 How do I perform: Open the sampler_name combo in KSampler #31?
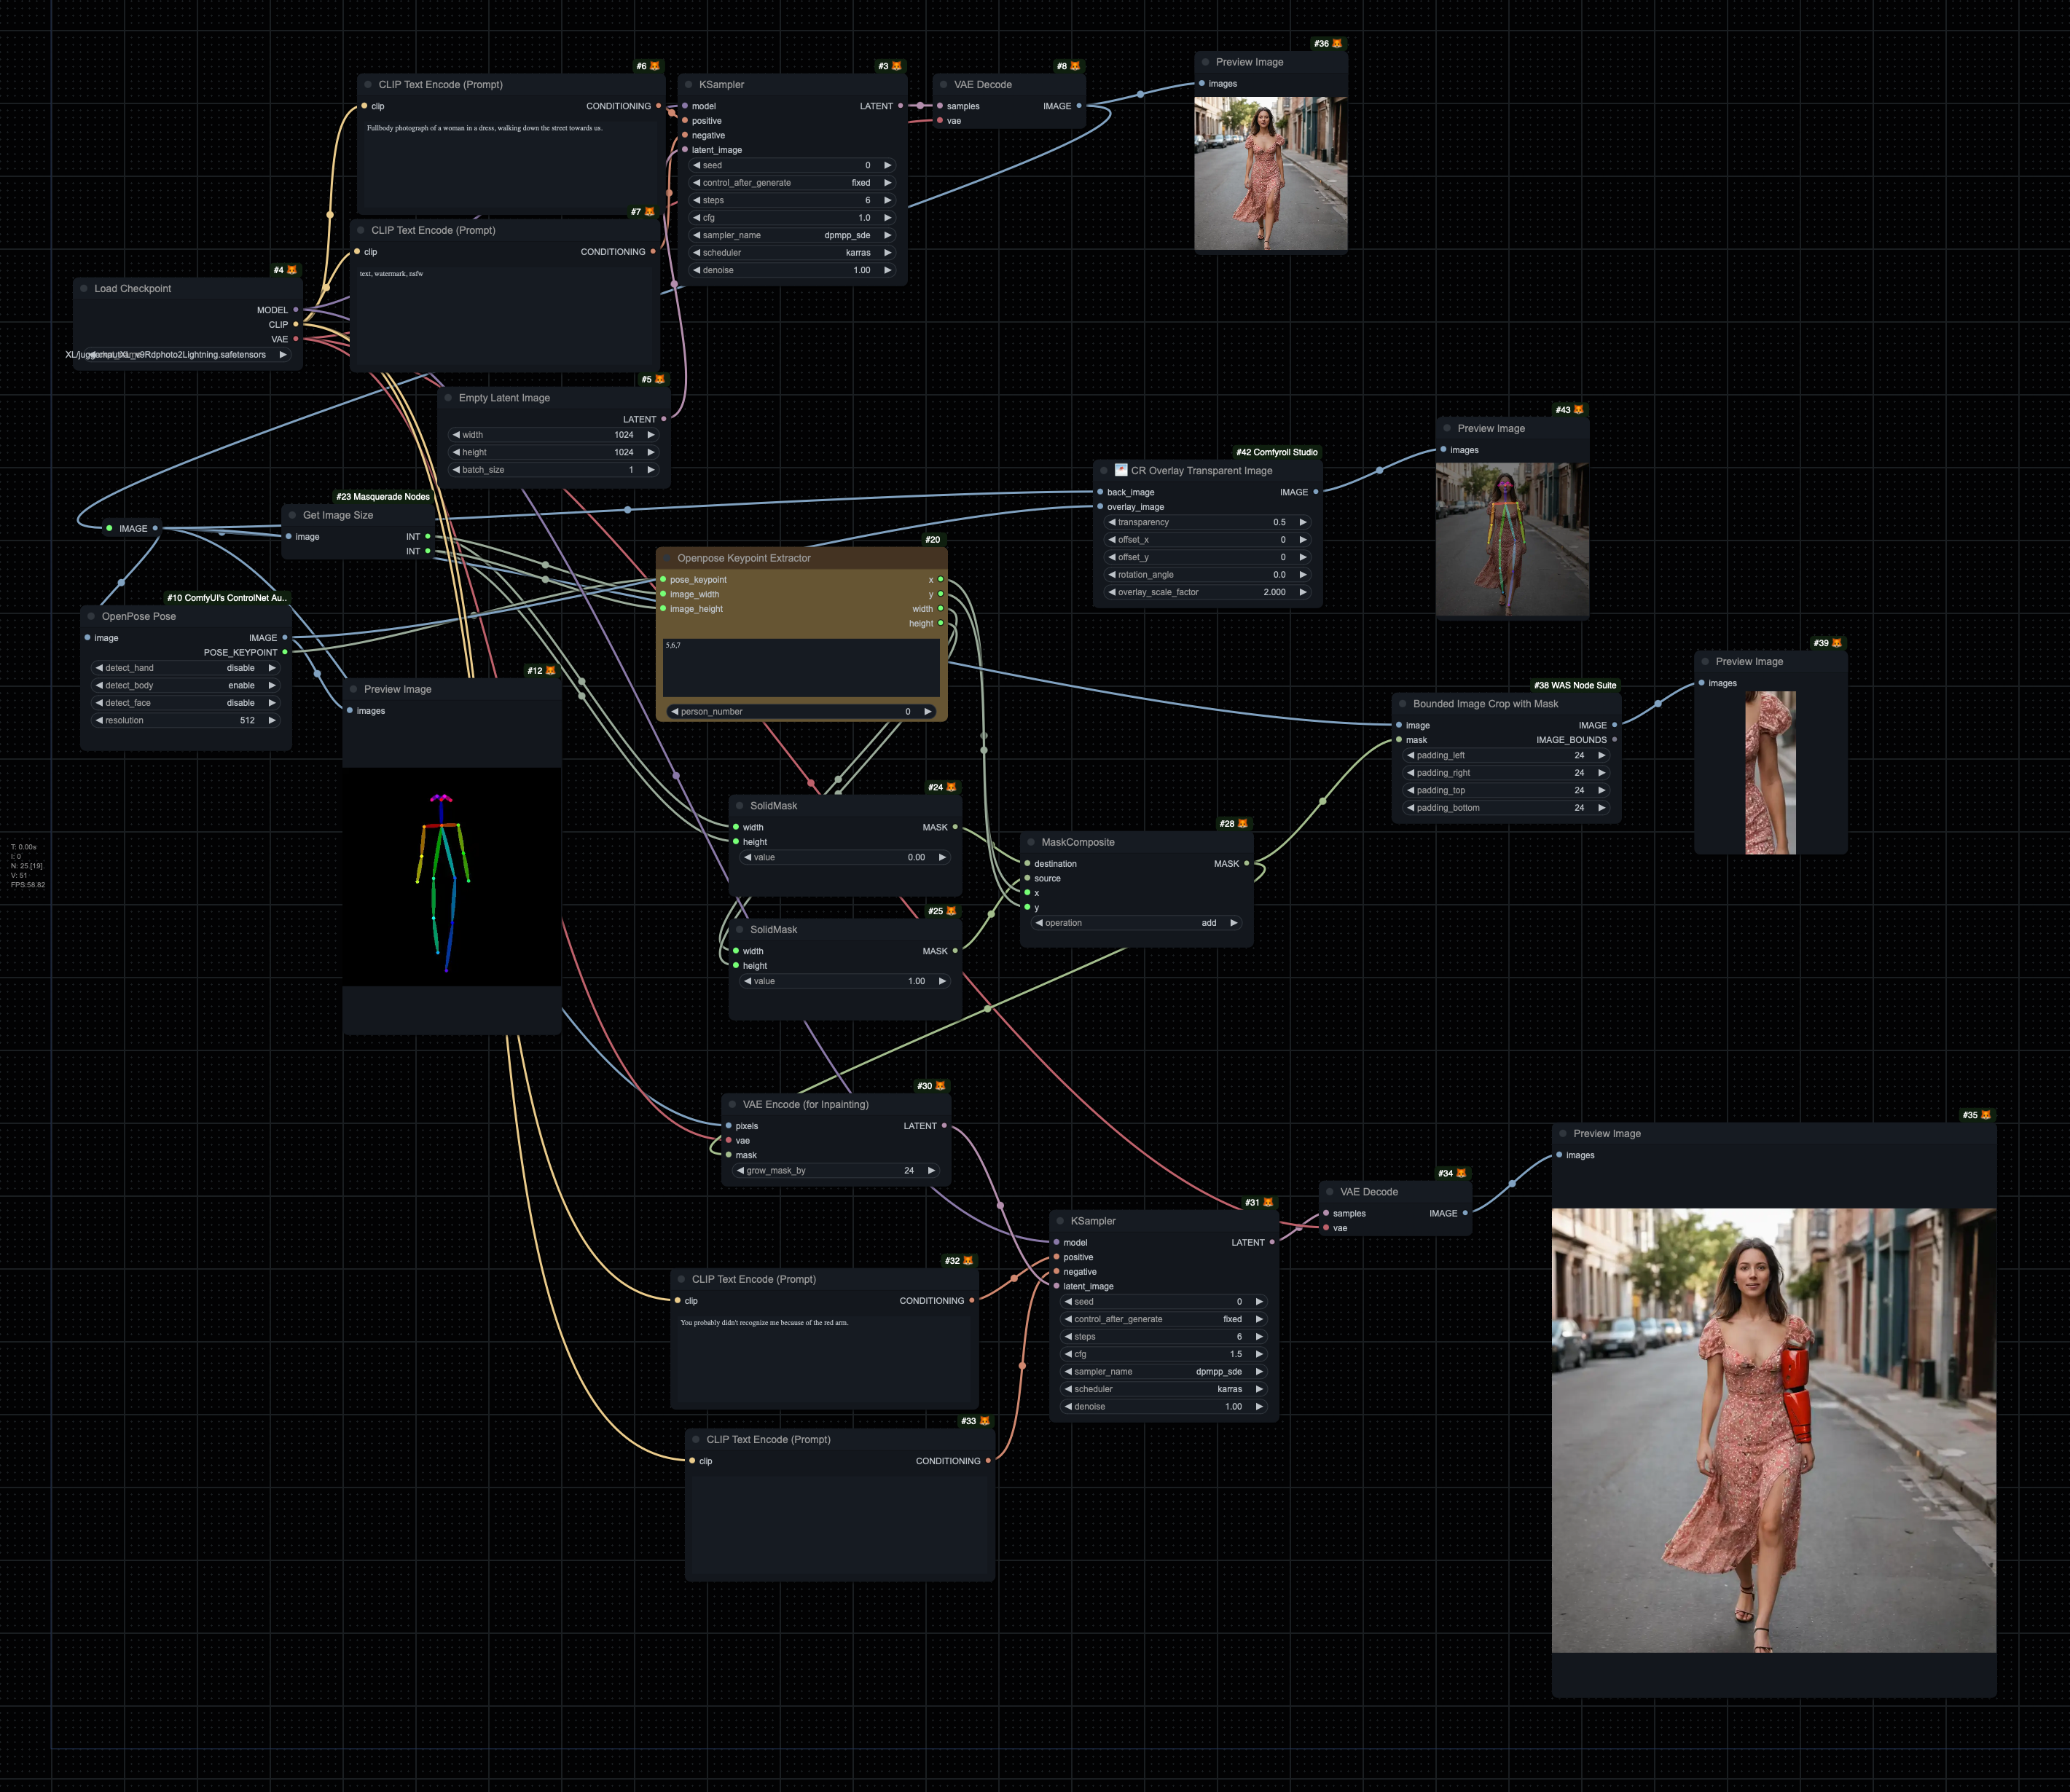tap(1164, 1372)
